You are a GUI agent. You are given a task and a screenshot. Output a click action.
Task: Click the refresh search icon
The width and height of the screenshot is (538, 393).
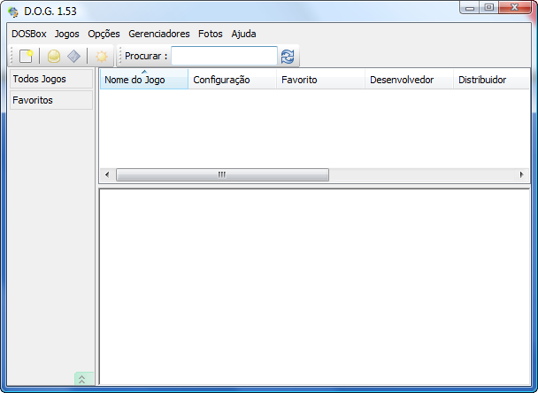[288, 57]
